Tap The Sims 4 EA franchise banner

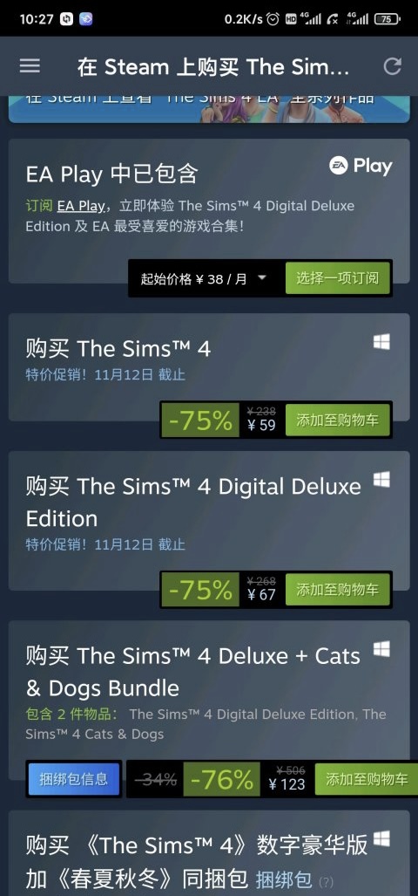(209, 108)
